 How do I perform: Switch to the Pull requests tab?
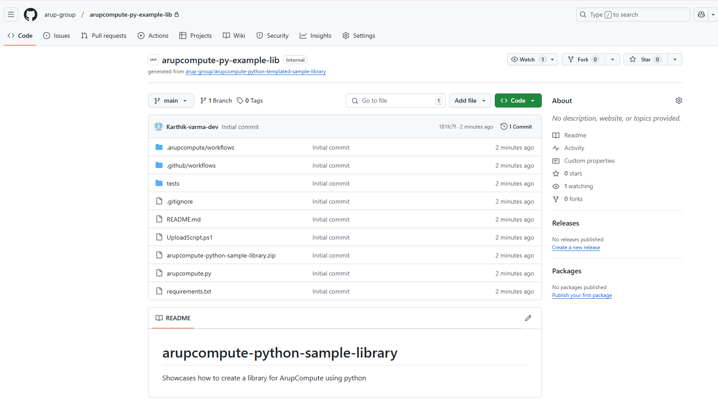(104, 36)
